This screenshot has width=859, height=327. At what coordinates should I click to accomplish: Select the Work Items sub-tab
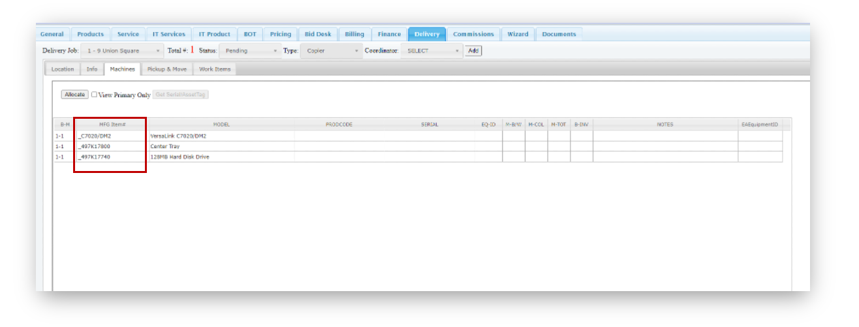coord(215,69)
